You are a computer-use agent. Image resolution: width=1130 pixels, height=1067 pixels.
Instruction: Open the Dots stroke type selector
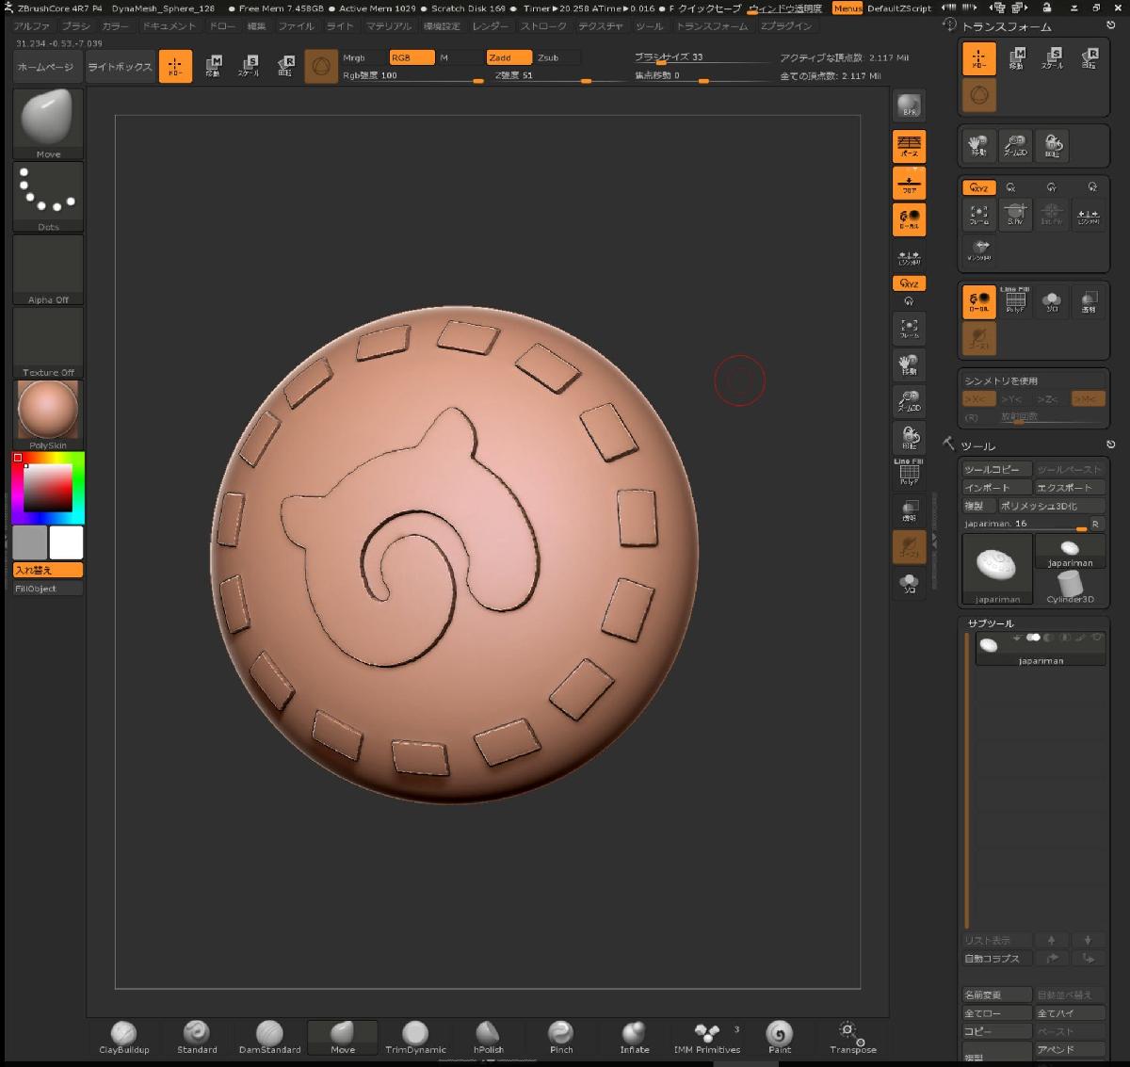(x=48, y=197)
